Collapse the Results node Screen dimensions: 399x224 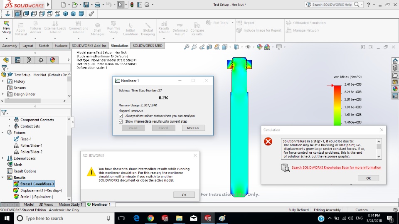(x=3, y=177)
